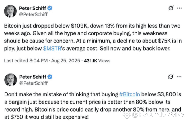Click the 431.1K Views count
Screen dimensions: 187x122
coord(97,61)
